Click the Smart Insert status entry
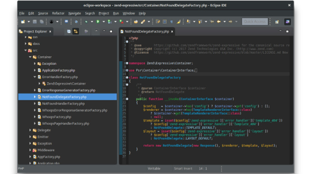The width and height of the screenshot is (309, 174). pyautogui.click(x=183, y=169)
